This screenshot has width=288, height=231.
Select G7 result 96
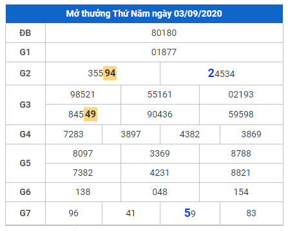pos(73,213)
